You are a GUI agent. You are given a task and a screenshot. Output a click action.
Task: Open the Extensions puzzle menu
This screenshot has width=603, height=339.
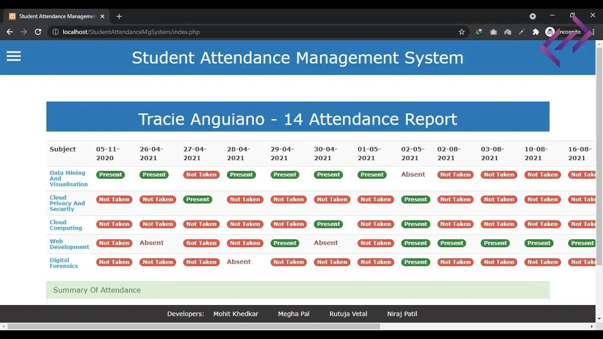point(536,32)
